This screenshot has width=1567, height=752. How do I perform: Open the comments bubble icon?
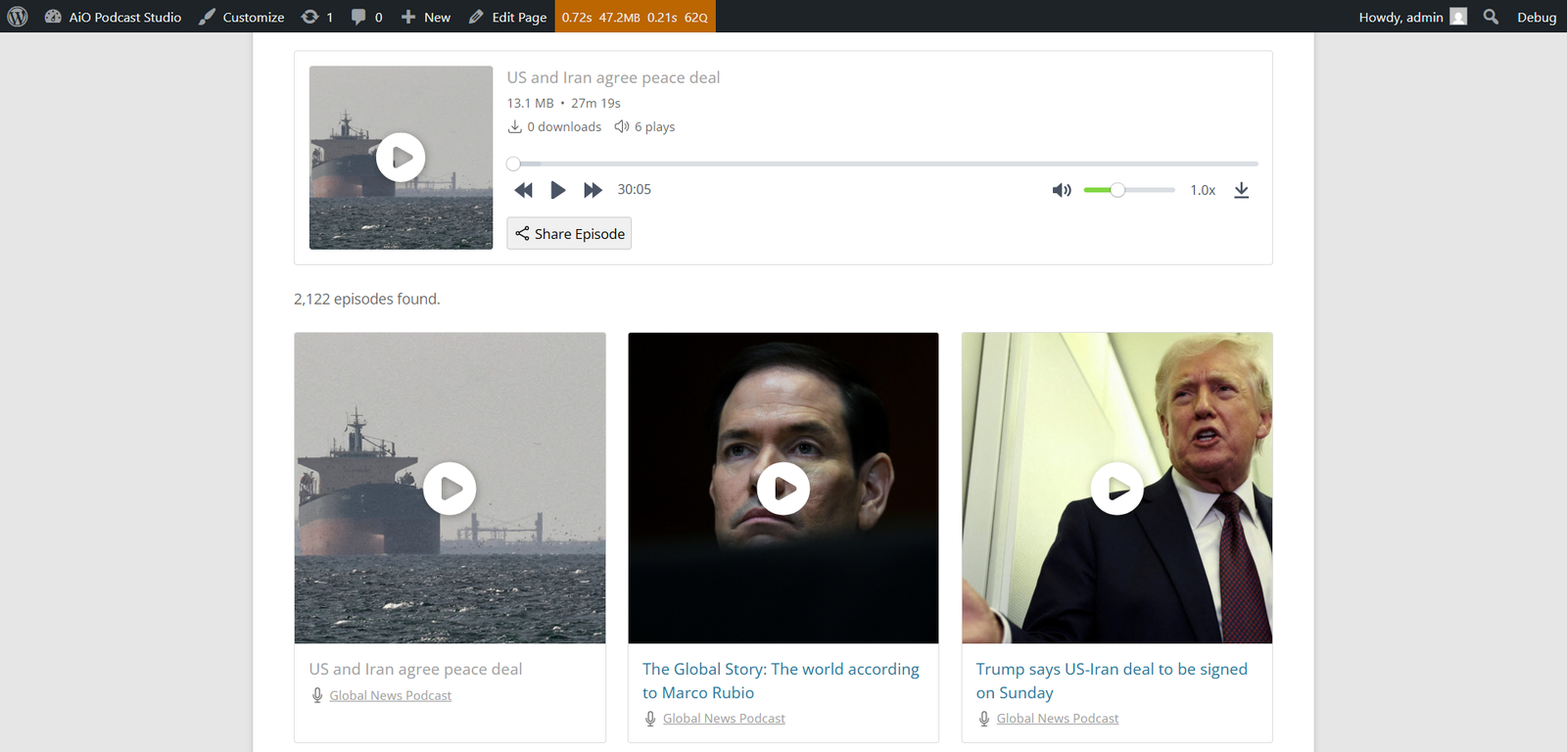367,17
